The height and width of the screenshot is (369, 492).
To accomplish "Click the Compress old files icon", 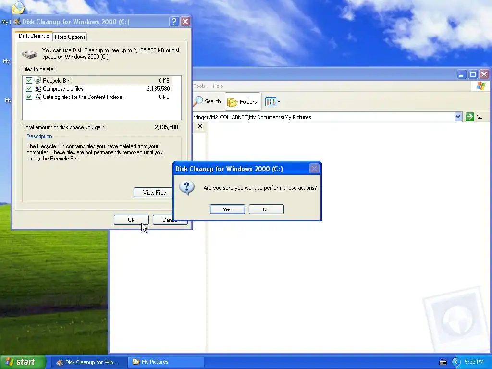I will [x=38, y=89].
